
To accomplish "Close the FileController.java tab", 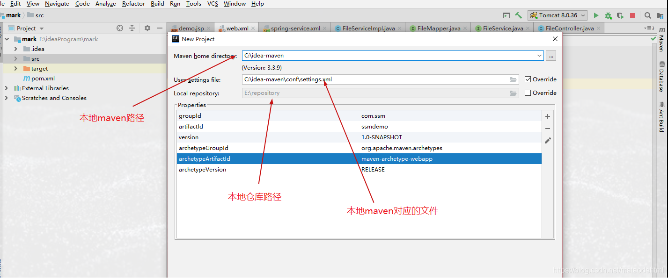I will 598,29.
